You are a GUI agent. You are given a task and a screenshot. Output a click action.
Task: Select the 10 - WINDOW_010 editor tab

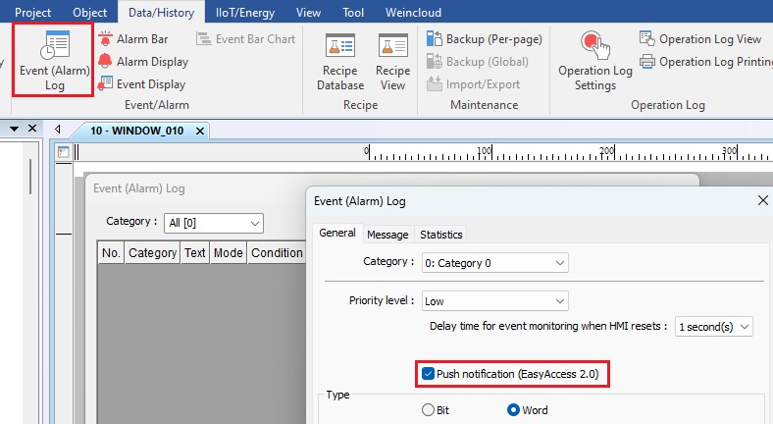137,131
